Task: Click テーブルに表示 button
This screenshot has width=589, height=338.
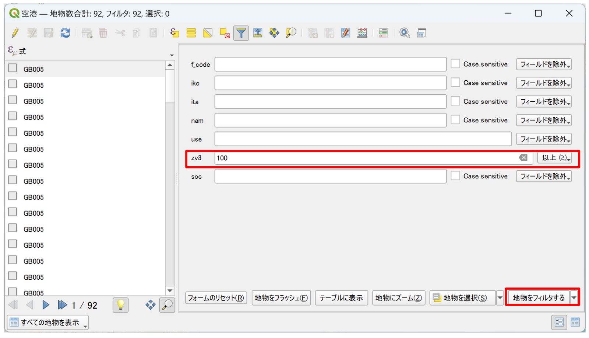Action: (x=341, y=298)
